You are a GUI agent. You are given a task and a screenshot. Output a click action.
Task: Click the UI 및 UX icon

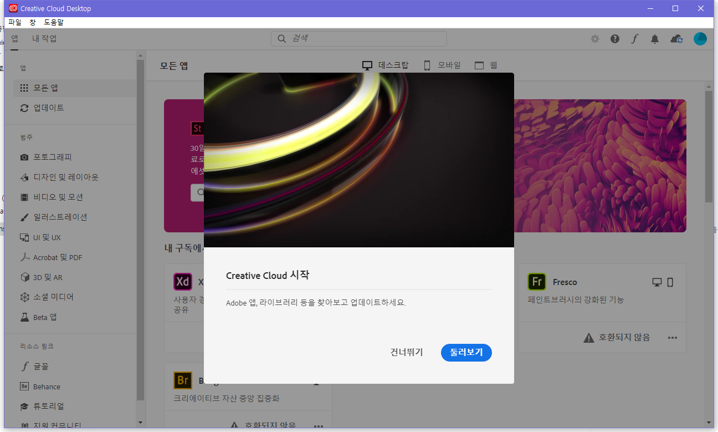point(24,237)
